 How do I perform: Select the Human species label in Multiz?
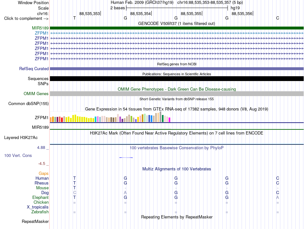pos(42,178)
